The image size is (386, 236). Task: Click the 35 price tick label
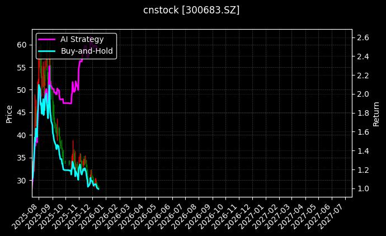tap(21, 158)
